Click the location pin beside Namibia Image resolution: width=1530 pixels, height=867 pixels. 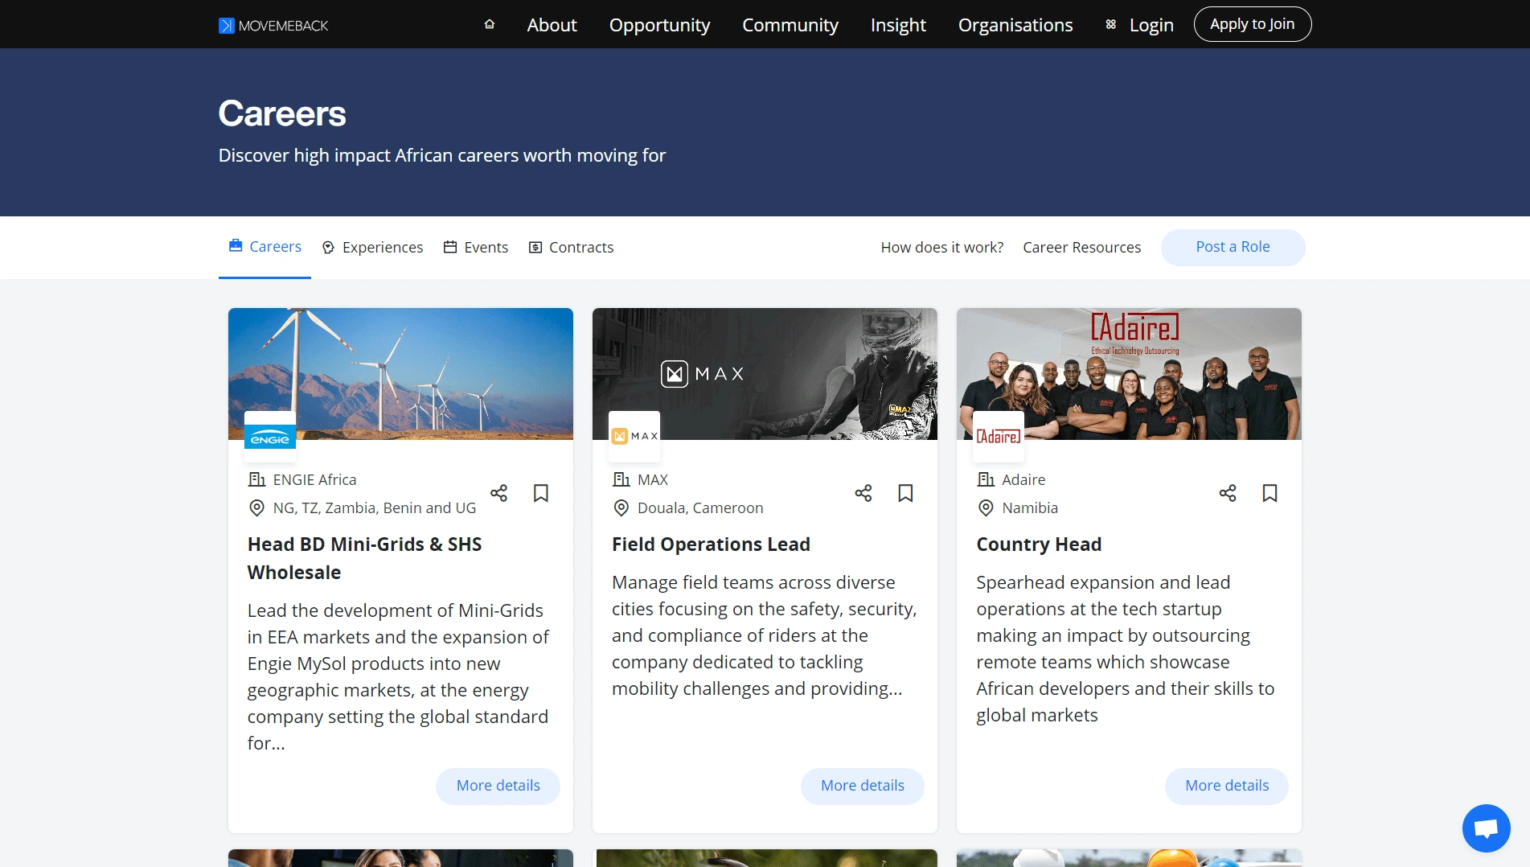(x=986, y=507)
